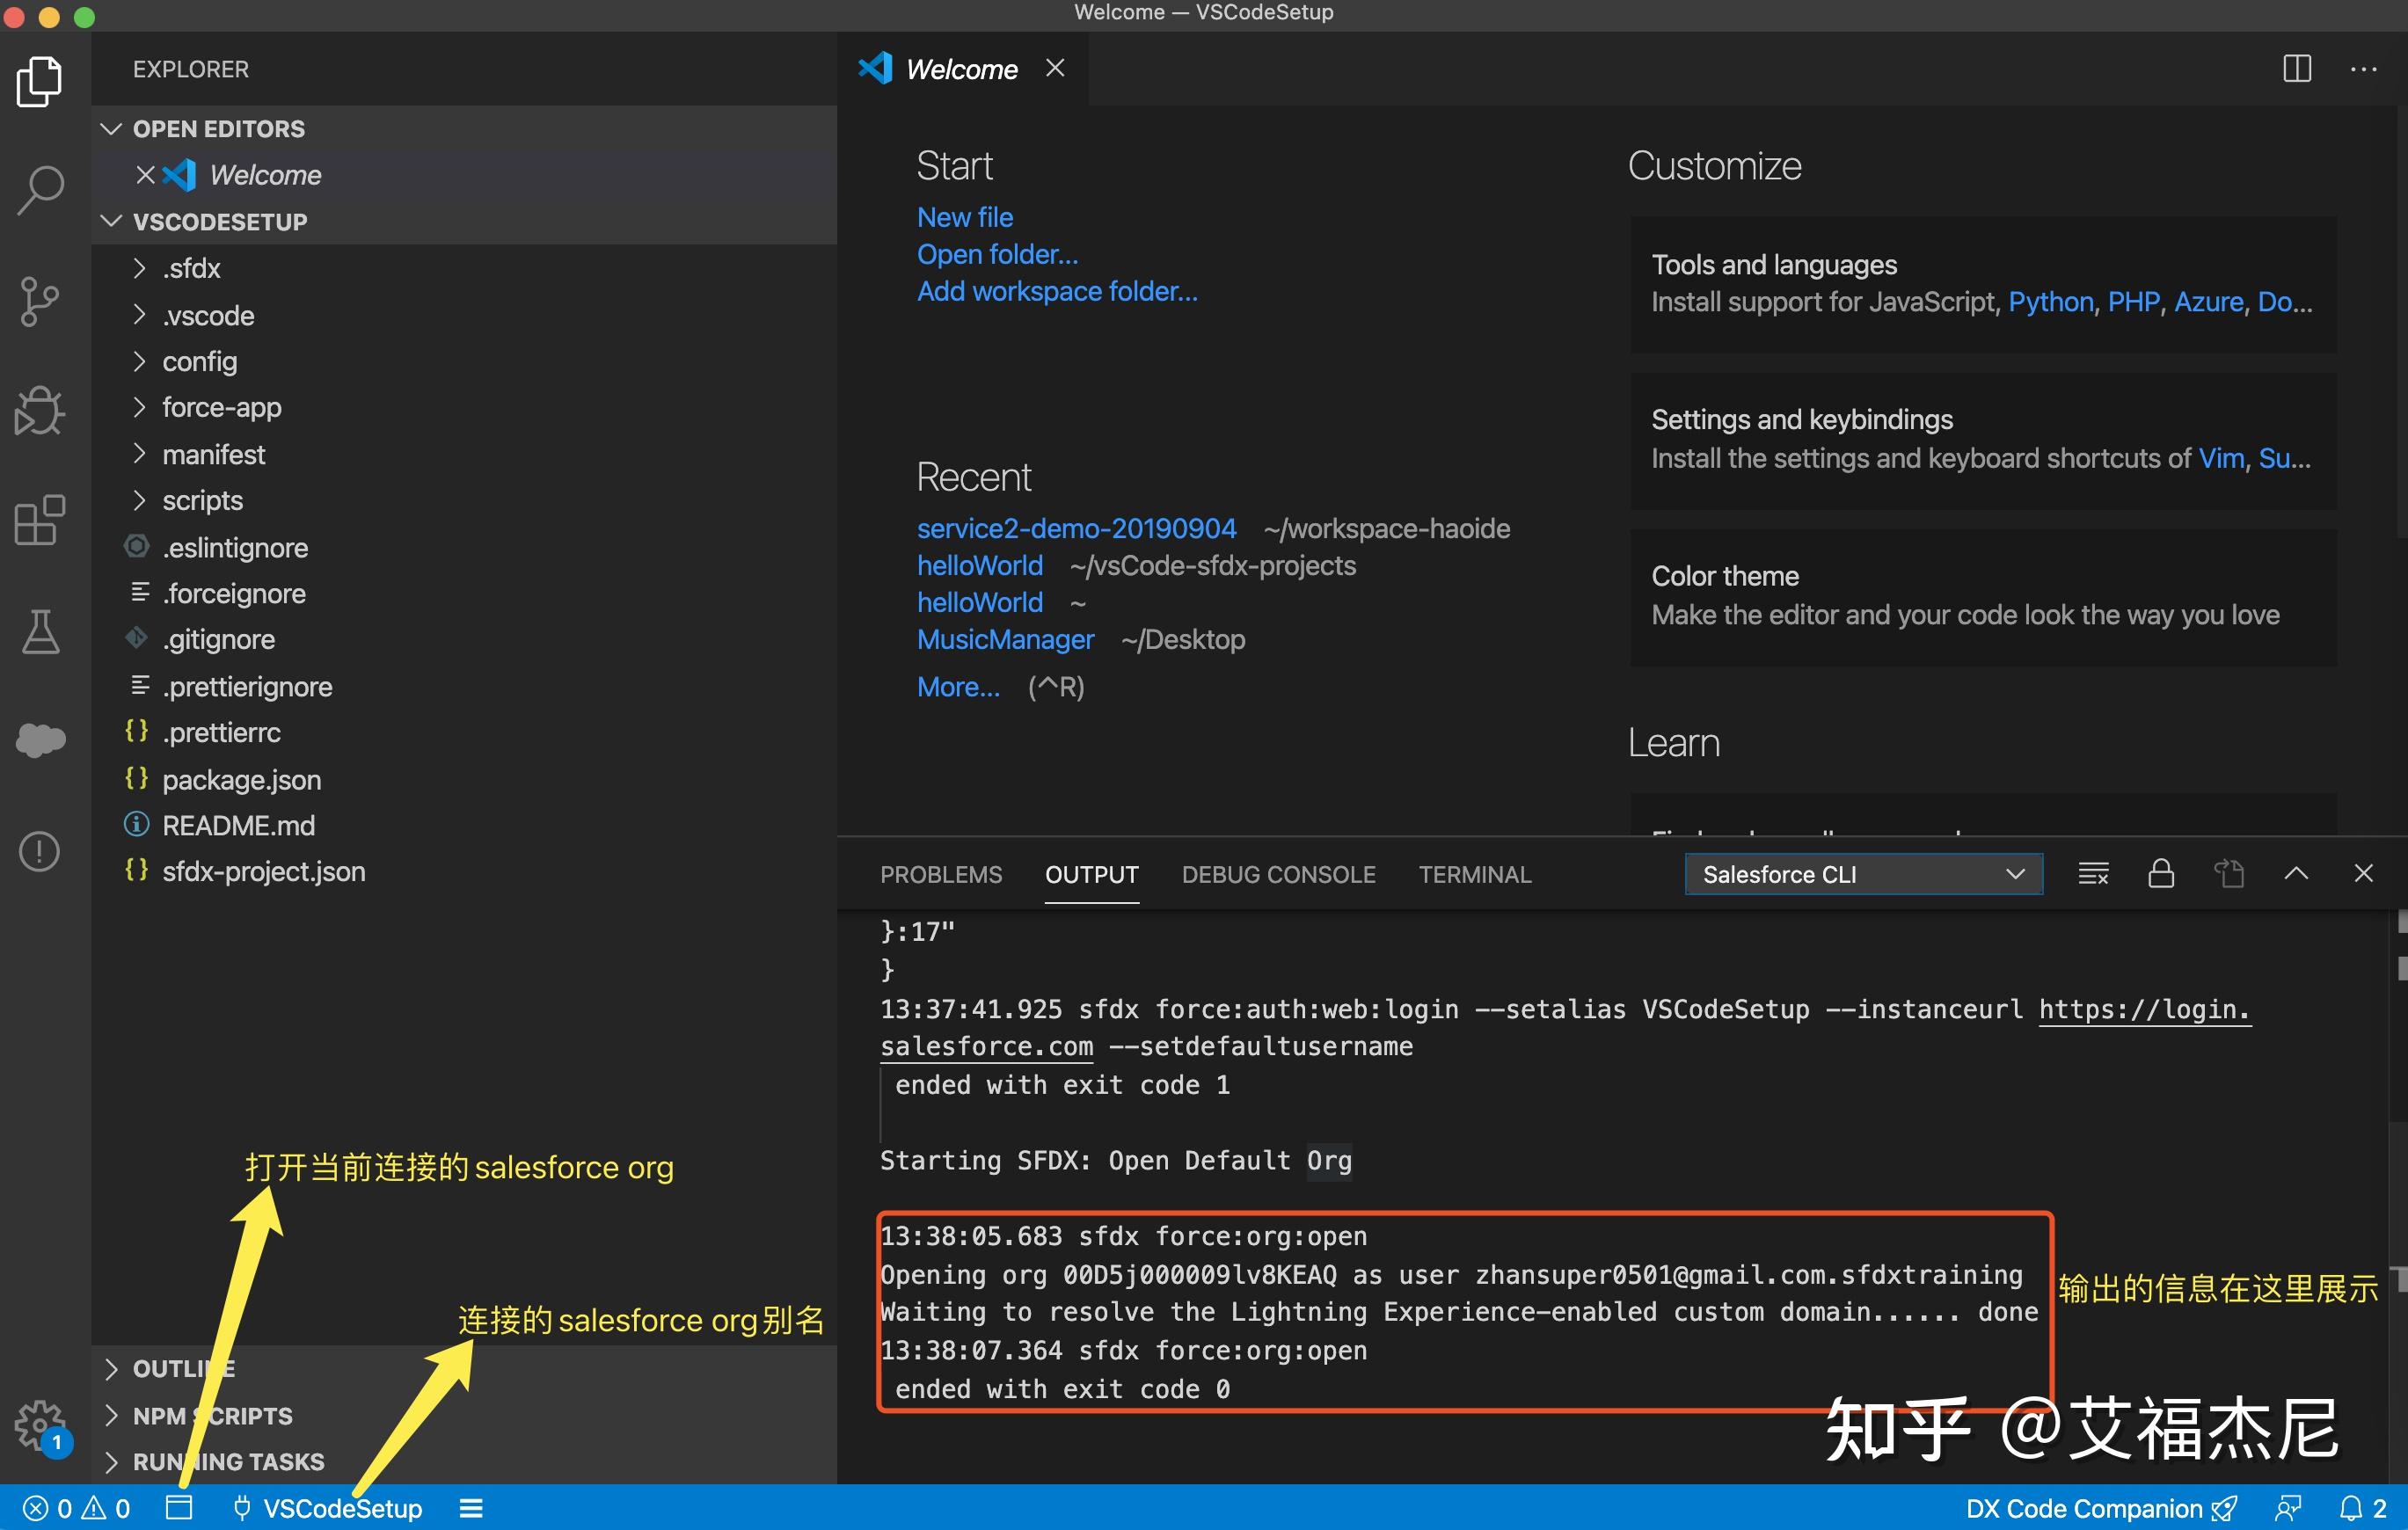Click Add workspace folder... link
This screenshot has width=2408, height=1530.
coord(1057,291)
